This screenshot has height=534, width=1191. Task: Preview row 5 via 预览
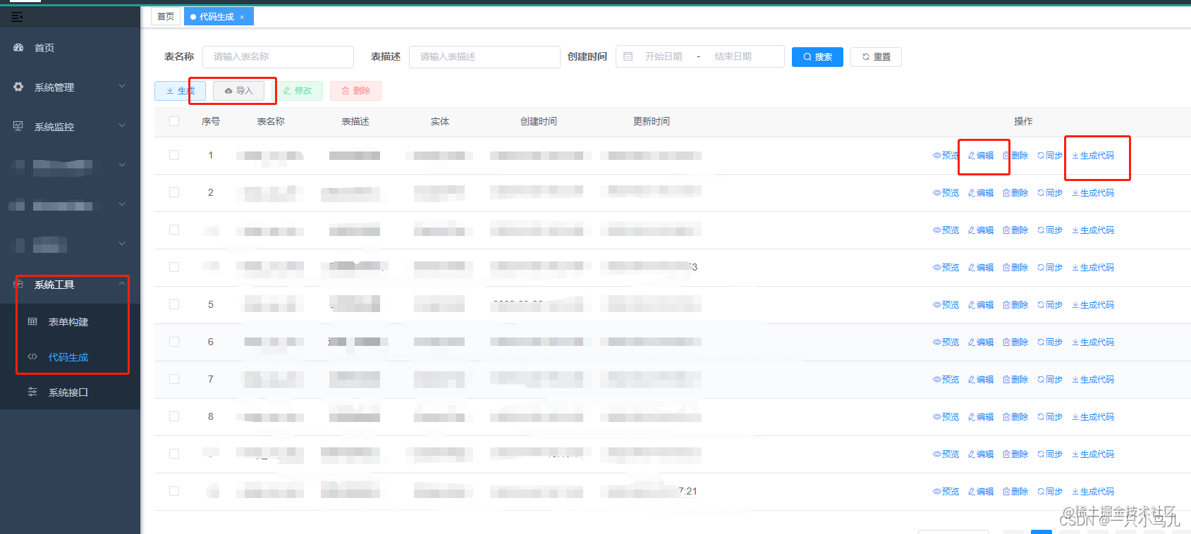point(946,305)
